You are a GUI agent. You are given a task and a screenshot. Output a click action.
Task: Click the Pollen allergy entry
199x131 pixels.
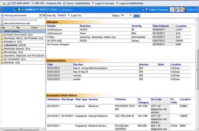(x=51, y=37)
